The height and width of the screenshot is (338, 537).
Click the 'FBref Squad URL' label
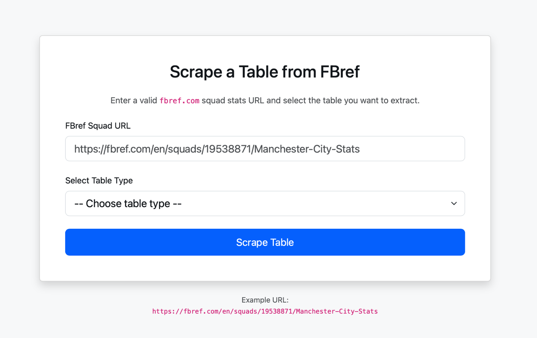(98, 126)
